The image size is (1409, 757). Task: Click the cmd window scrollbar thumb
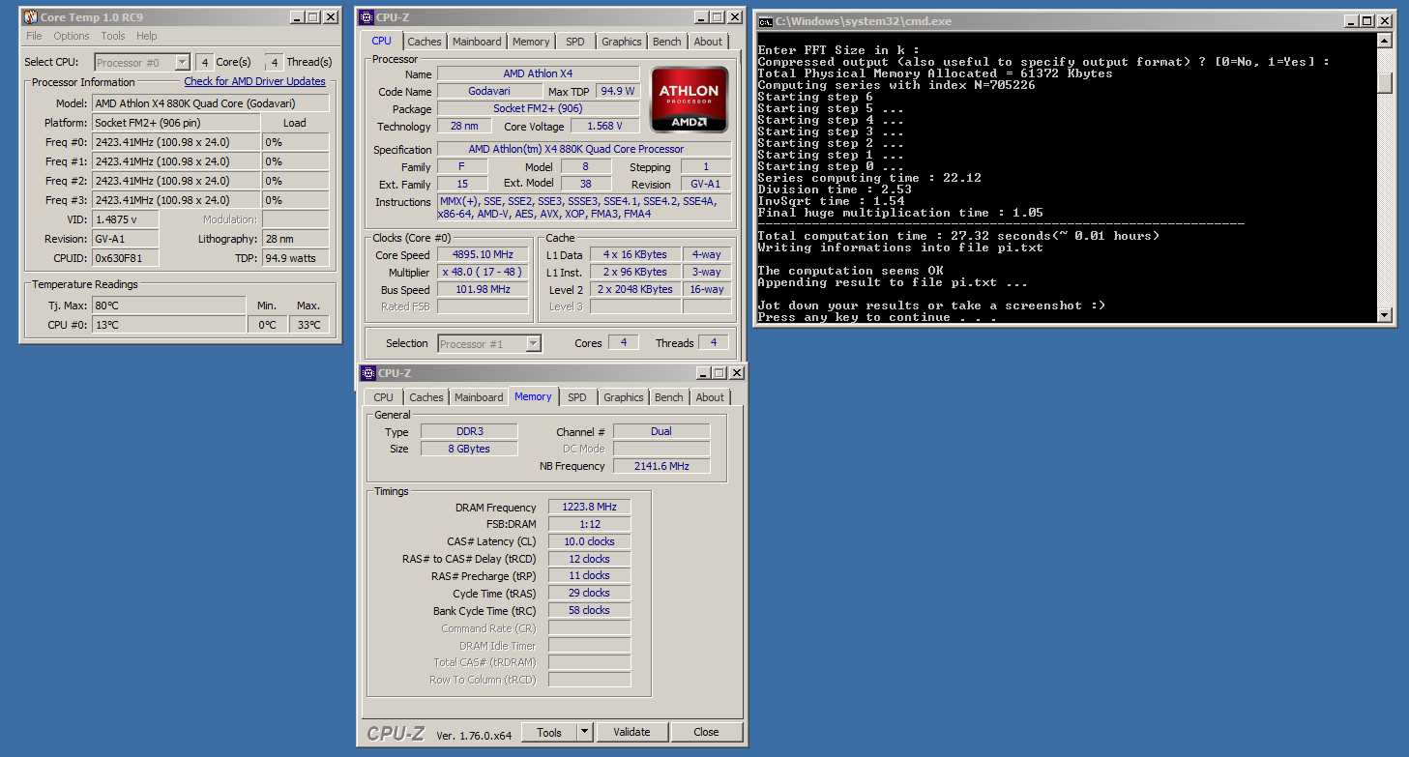tap(1384, 83)
